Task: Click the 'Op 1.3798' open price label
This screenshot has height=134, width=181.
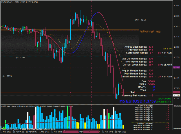Action: [x=20, y=57]
